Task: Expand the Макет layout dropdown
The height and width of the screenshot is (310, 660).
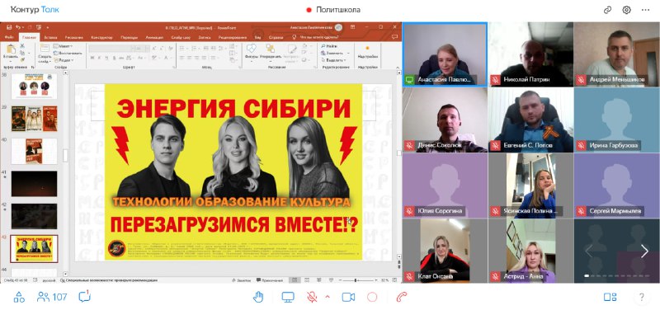Action: (x=64, y=46)
